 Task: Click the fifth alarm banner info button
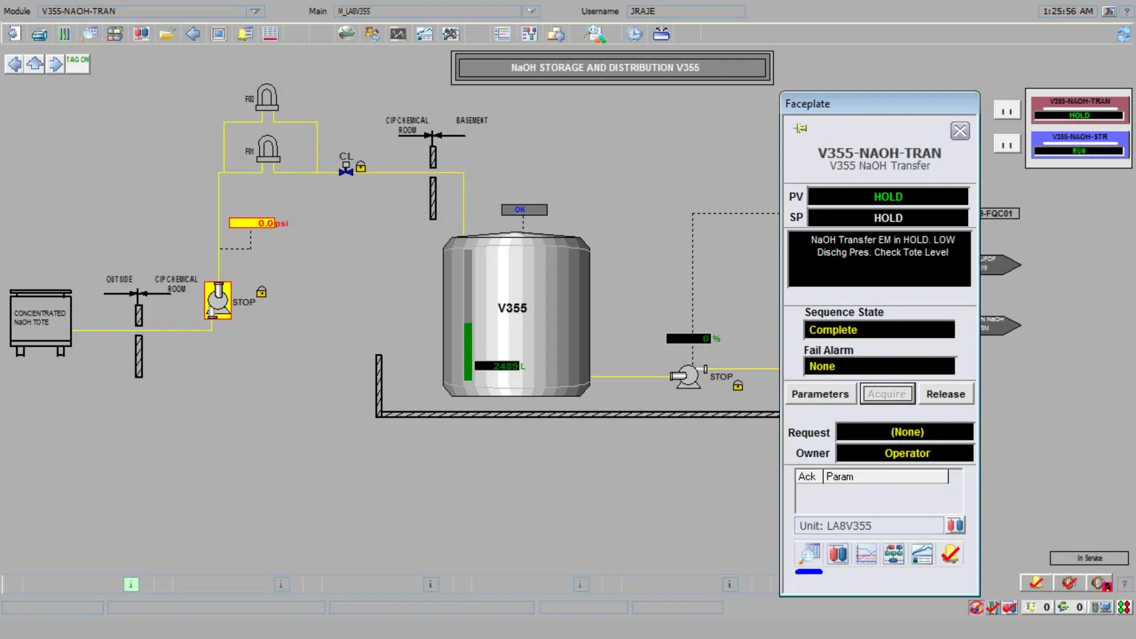click(x=730, y=585)
